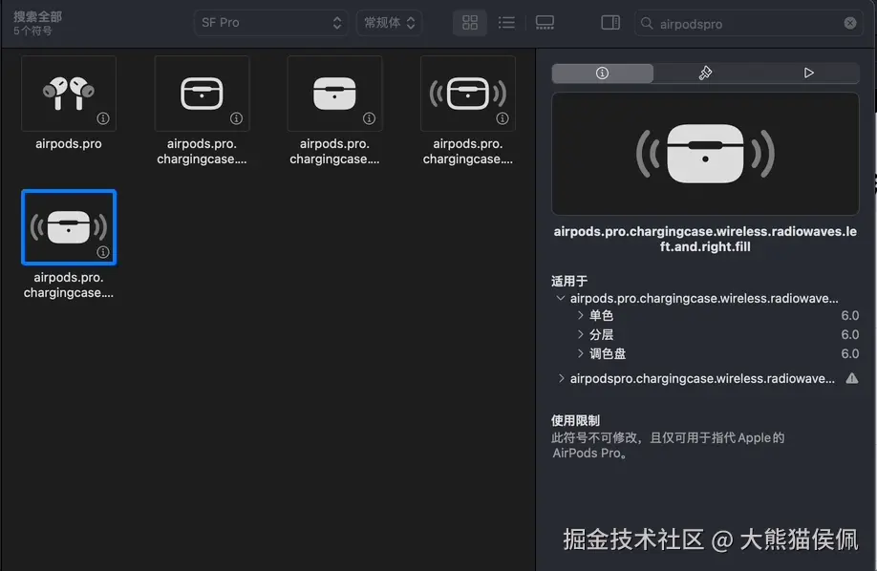Open the rendering paintbrush inspector tab

pyautogui.click(x=705, y=74)
